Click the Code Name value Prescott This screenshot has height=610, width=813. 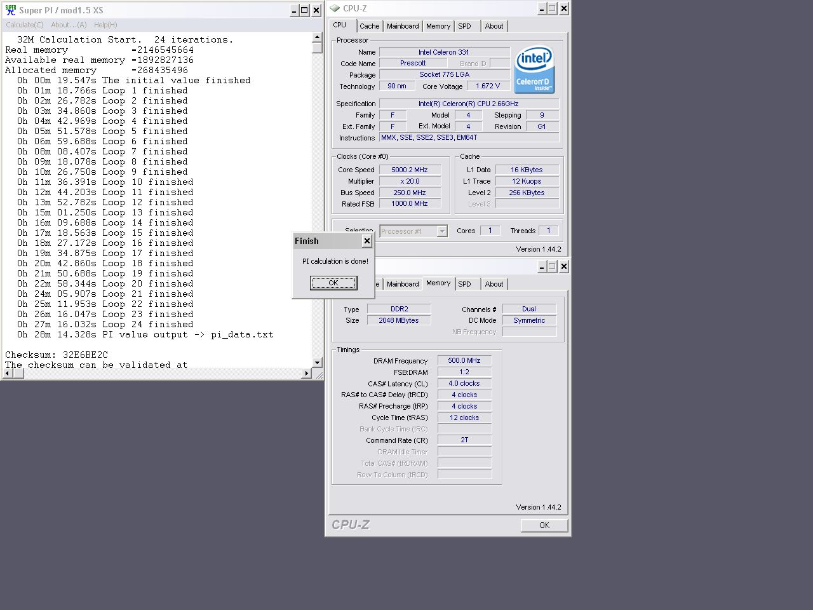(x=413, y=63)
